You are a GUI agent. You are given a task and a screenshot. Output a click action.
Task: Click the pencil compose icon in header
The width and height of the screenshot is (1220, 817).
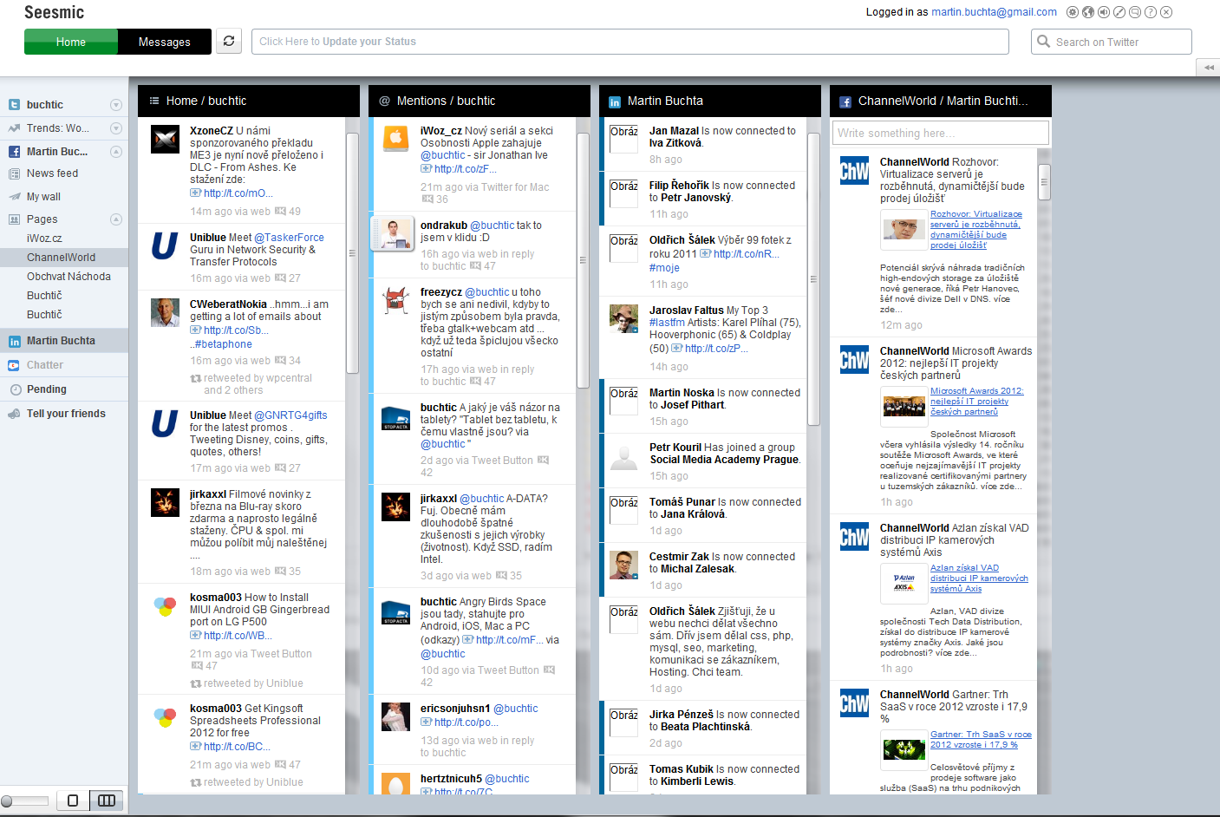(1119, 12)
